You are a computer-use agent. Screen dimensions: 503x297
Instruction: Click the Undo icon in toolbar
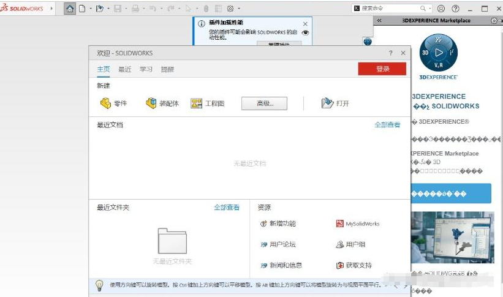coord(153,9)
